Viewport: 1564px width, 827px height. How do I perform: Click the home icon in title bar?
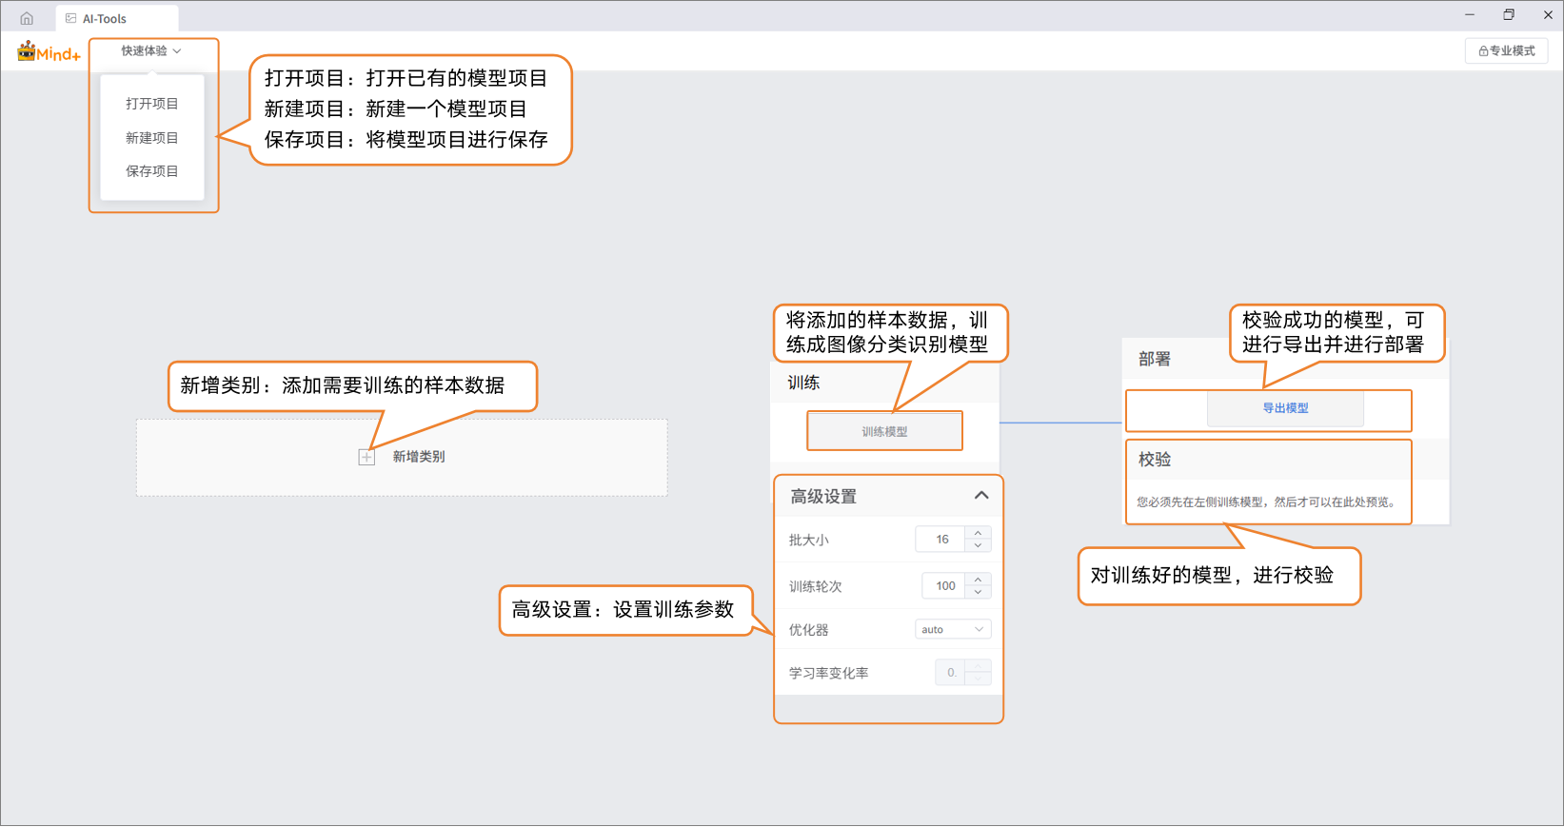pos(27,18)
